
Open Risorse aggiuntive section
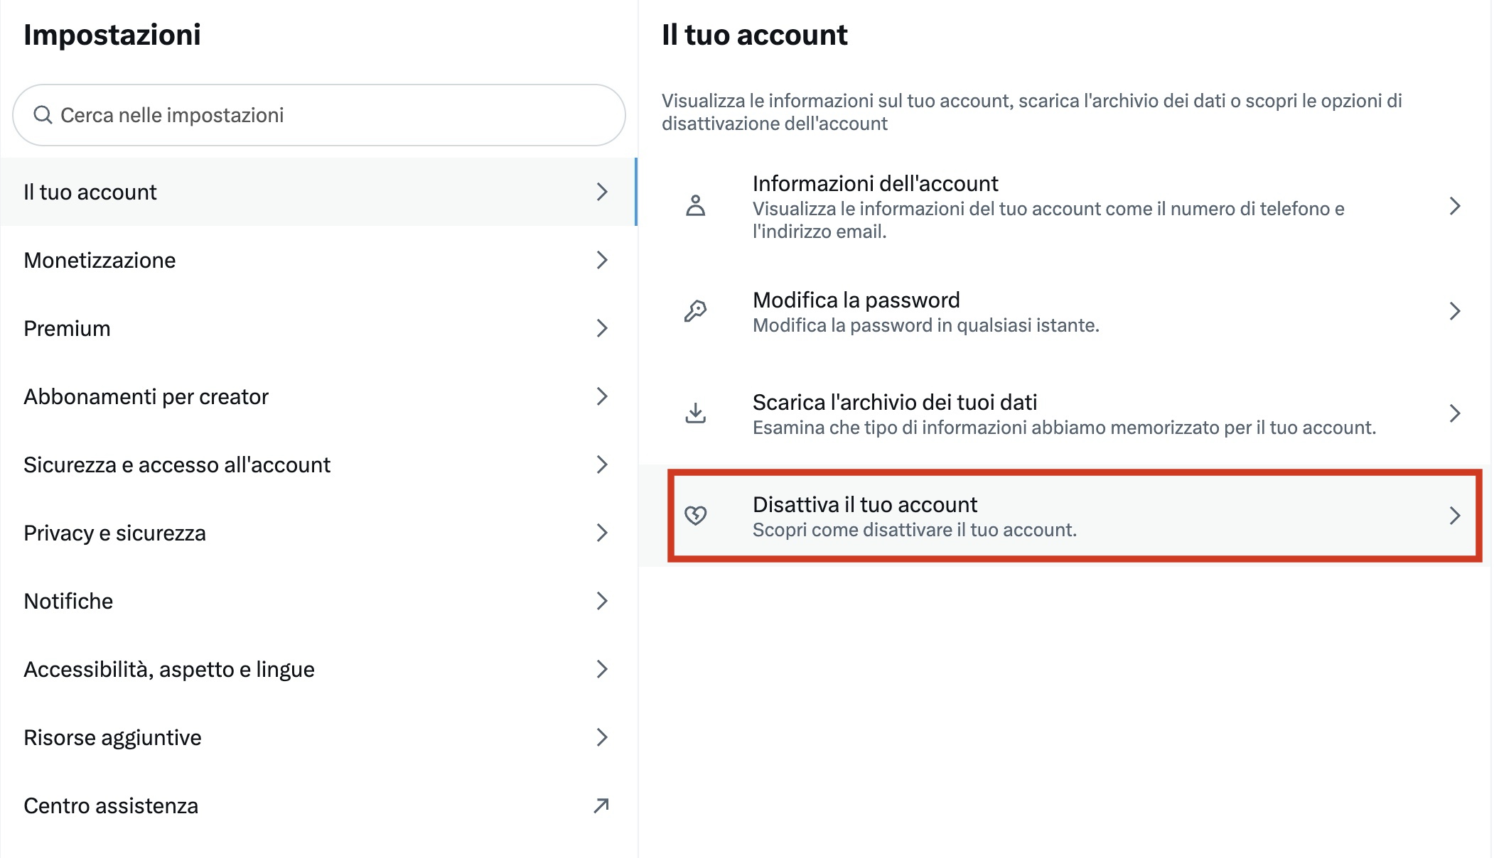point(112,737)
